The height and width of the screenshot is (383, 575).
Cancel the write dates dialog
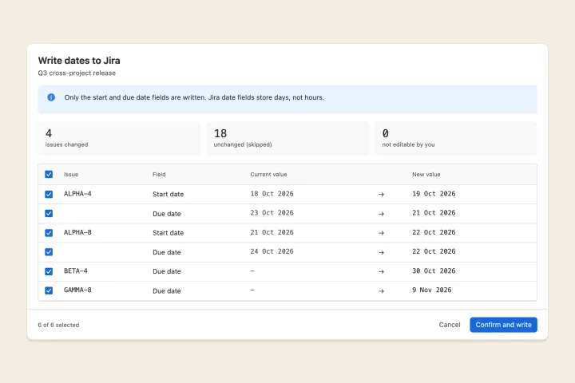[x=450, y=325]
